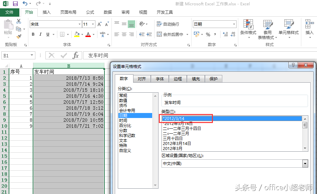Activate the Format Painter brush
The image size is (317, 194).
pyautogui.click(x=19, y=37)
